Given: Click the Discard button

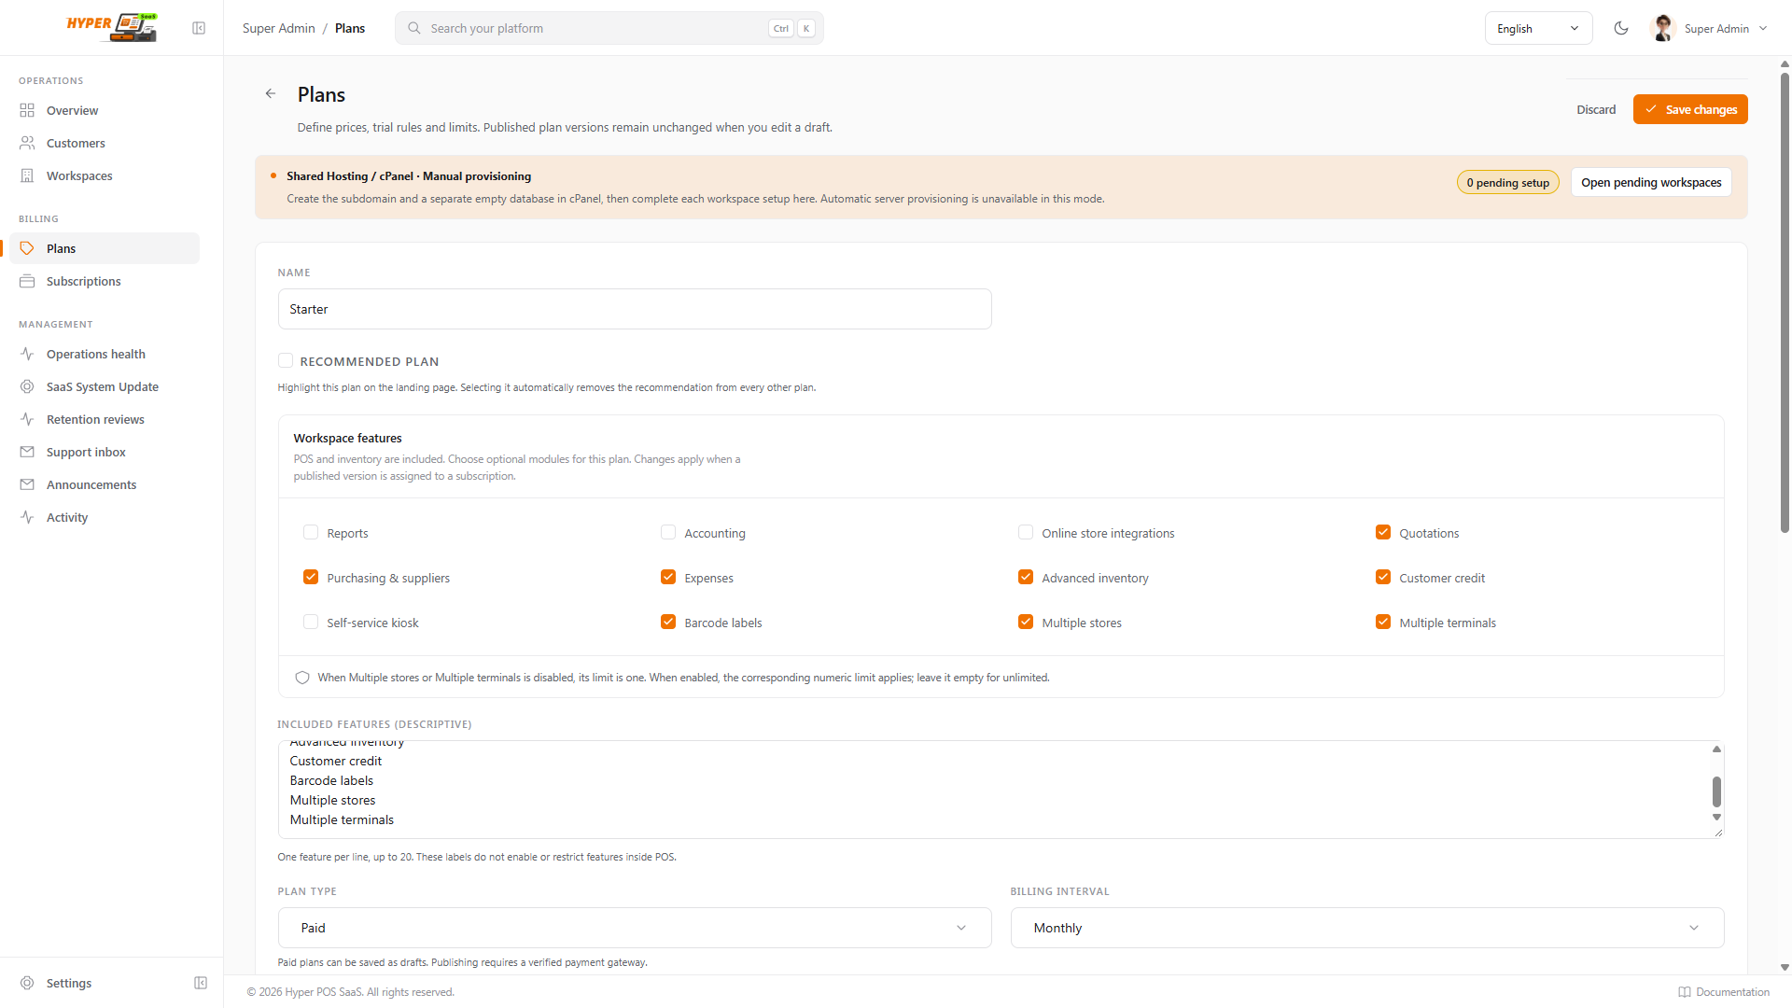Looking at the screenshot, I should pyautogui.click(x=1596, y=109).
